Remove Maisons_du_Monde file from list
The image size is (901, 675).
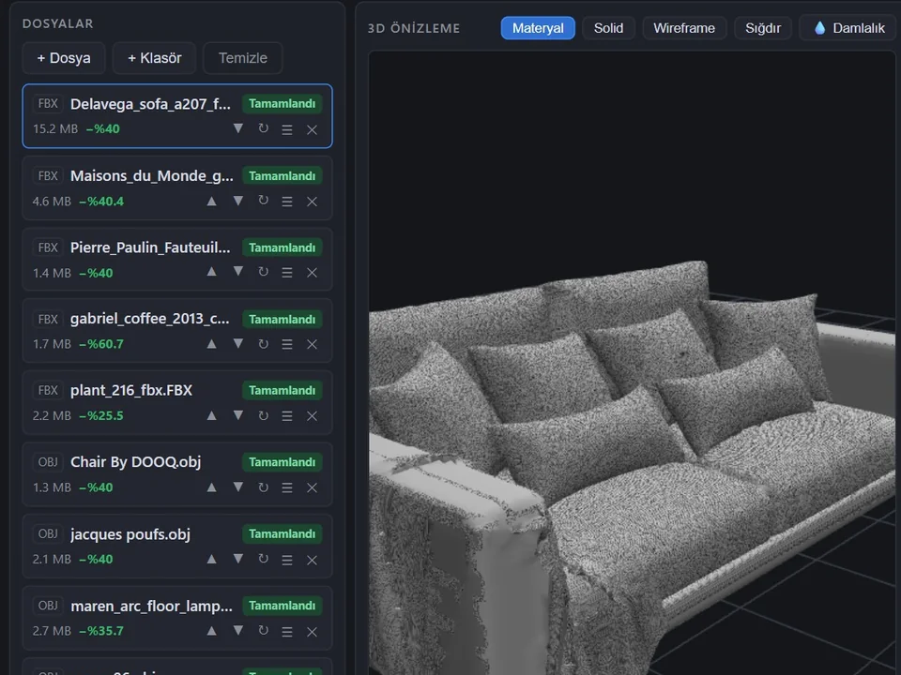tap(312, 202)
